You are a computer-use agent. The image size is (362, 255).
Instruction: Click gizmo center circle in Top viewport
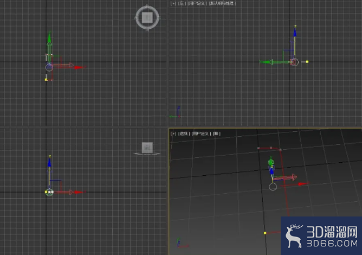pyautogui.click(x=49, y=67)
